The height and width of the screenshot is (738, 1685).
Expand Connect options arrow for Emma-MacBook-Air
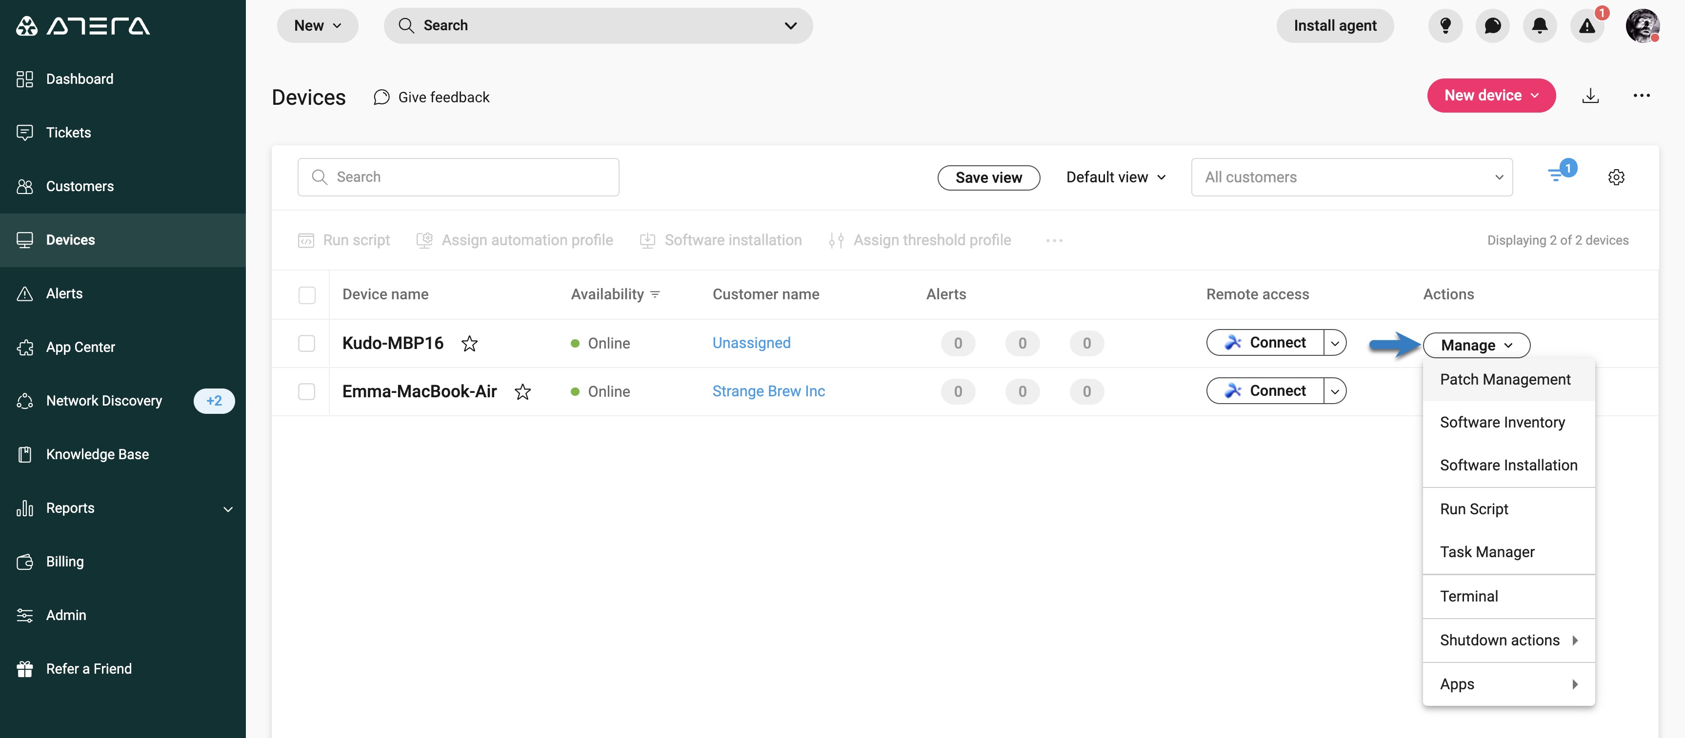(x=1334, y=391)
